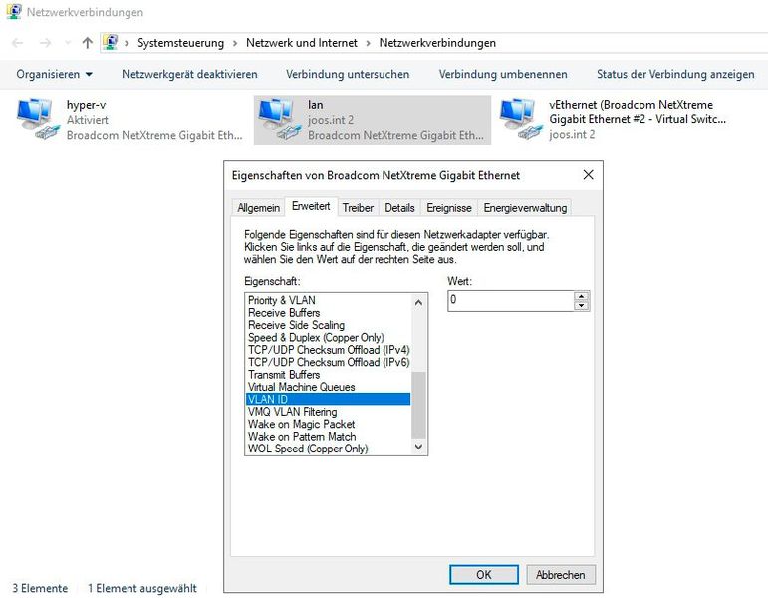The image size is (768, 598).
Task: Click Status der Verbindung anzeigen
Action: (x=675, y=74)
